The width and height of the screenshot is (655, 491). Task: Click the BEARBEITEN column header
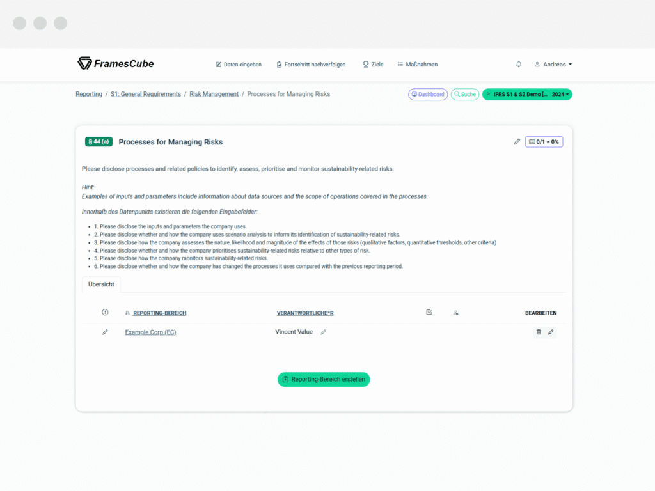(x=541, y=313)
